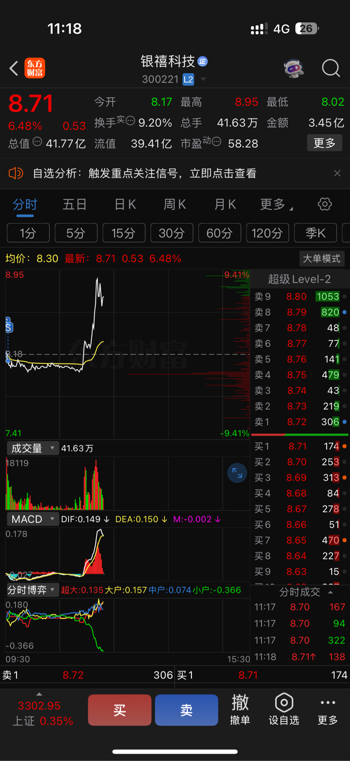
Task: Switch to the 周K tab
Action: point(175,204)
